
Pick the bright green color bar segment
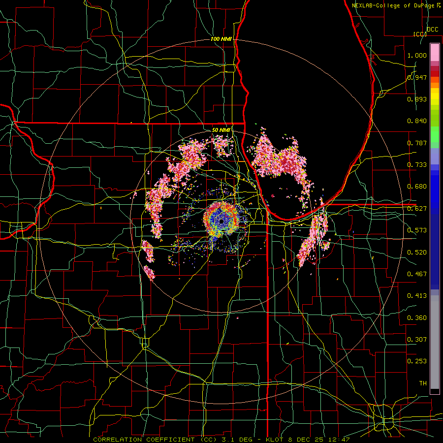click(435, 134)
